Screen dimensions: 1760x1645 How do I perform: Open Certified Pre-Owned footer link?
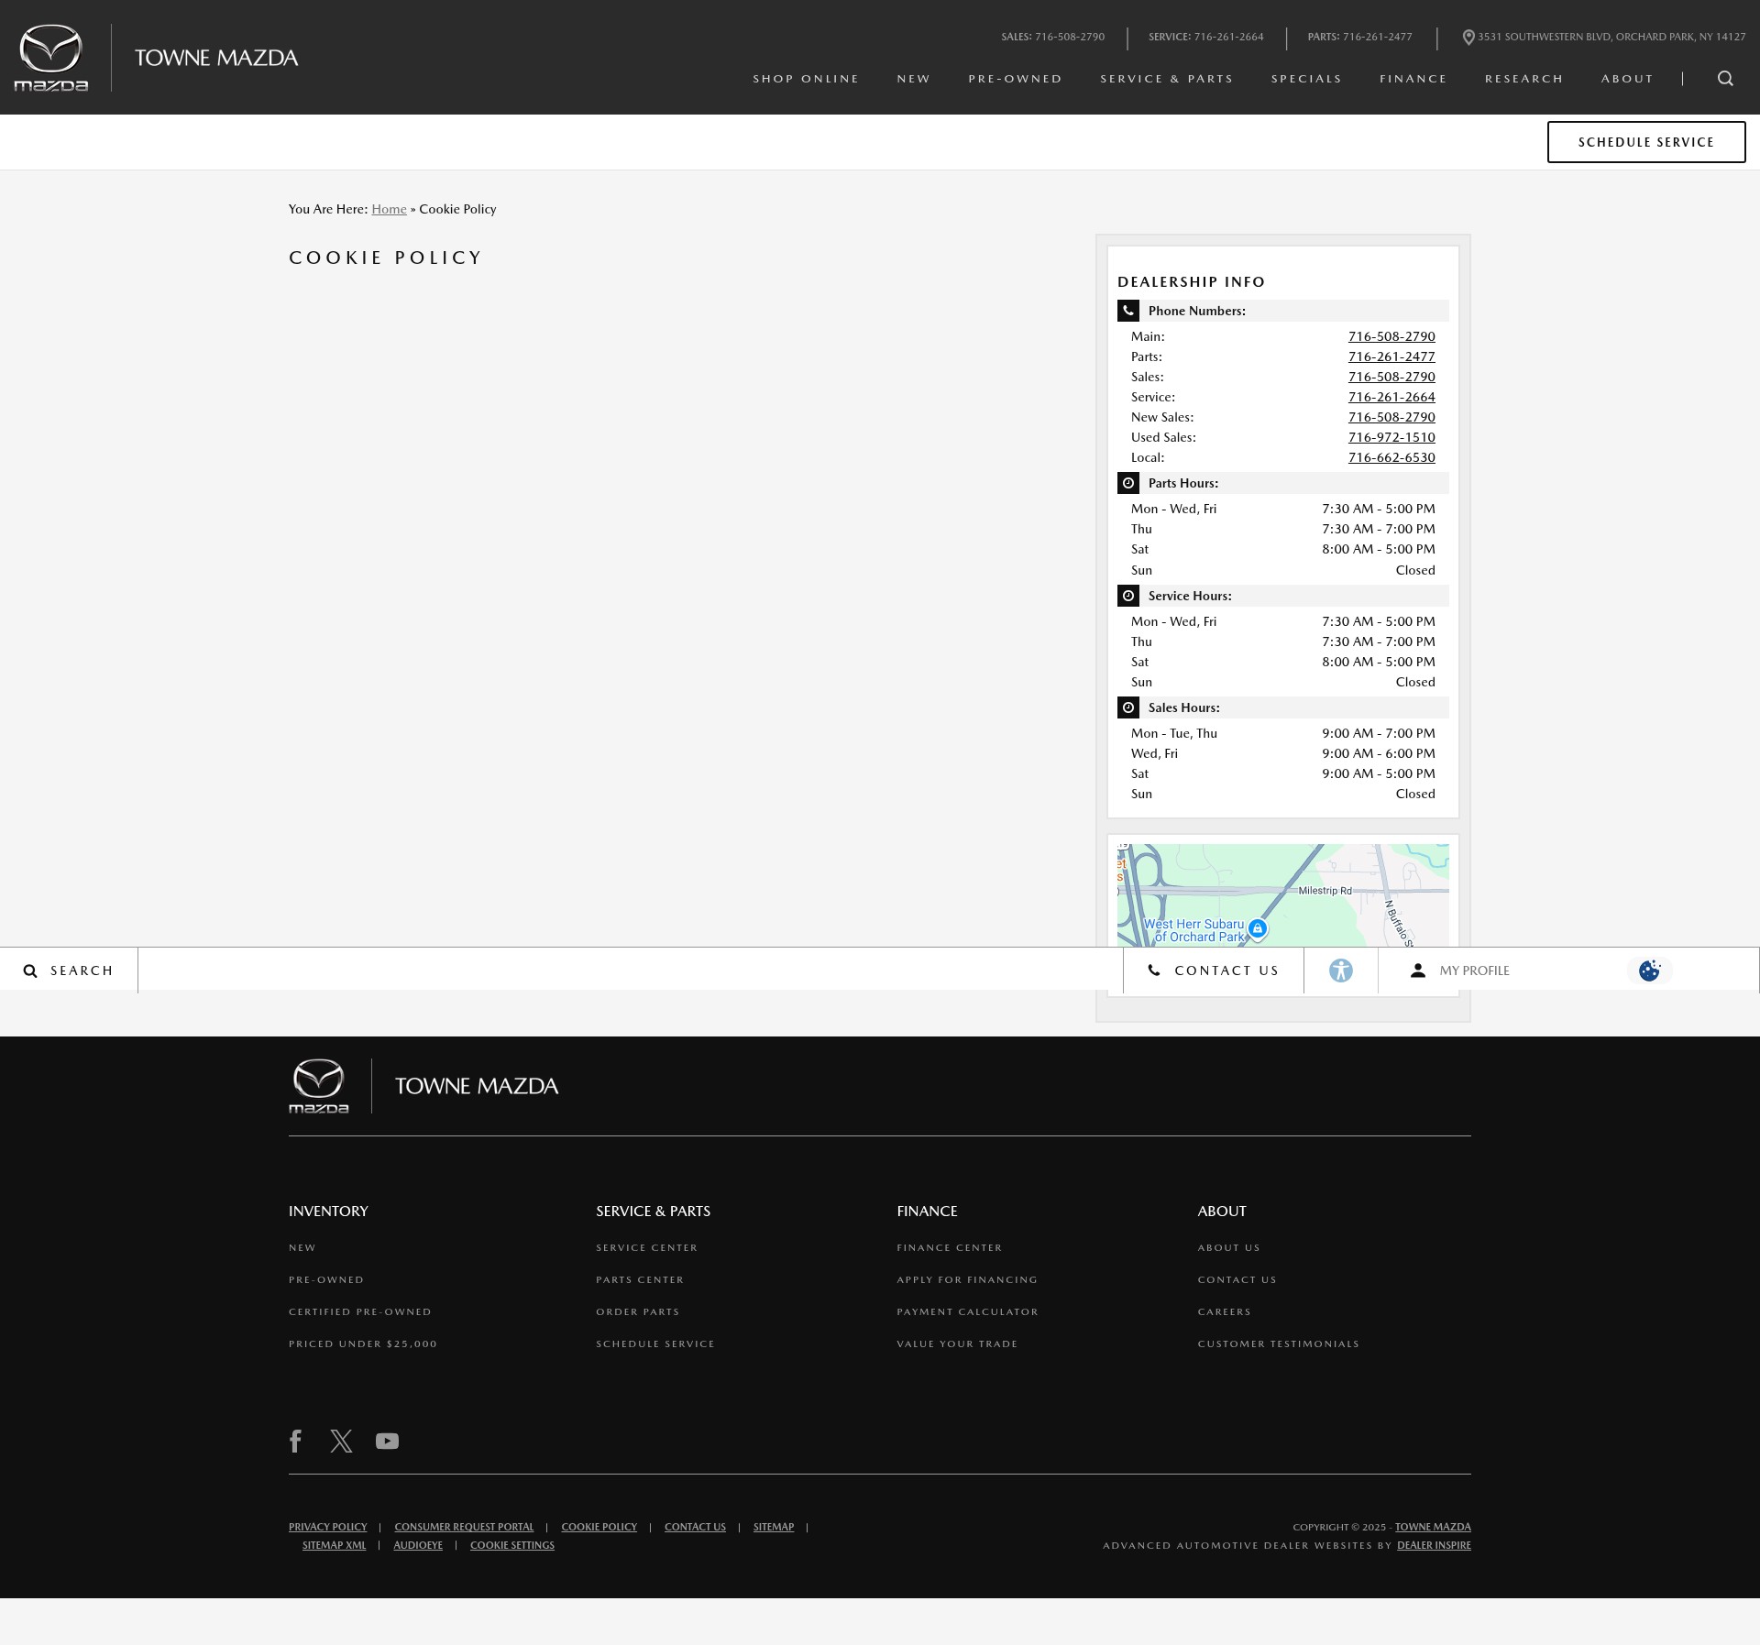tap(359, 1311)
